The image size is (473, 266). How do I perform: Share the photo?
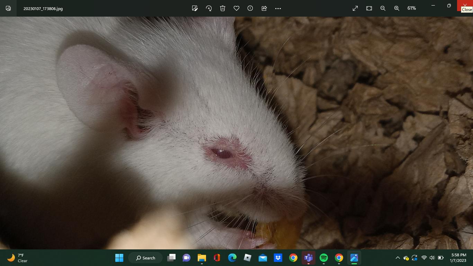pyautogui.click(x=264, y=8)
